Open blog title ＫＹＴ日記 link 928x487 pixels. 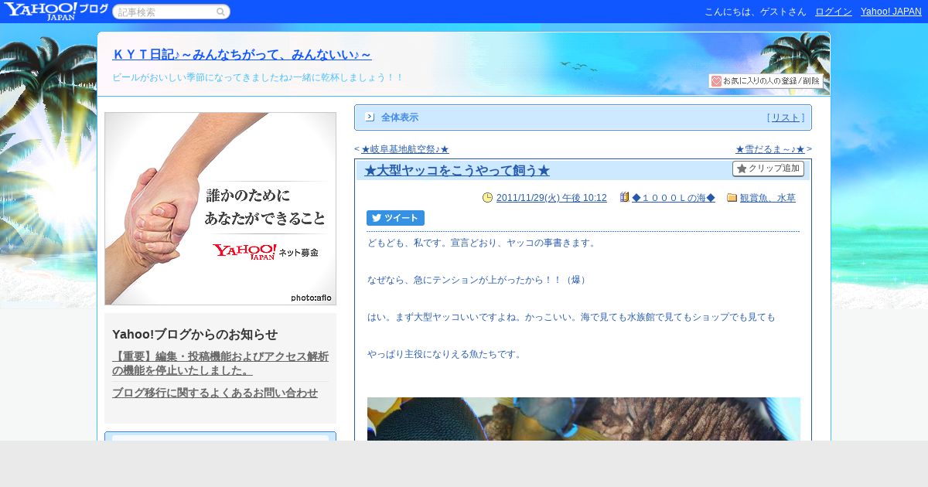pos(242,55)
